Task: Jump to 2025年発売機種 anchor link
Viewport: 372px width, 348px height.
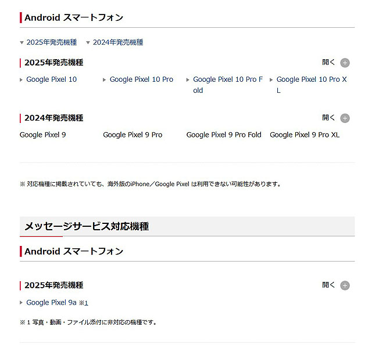Action: (51, 42)
